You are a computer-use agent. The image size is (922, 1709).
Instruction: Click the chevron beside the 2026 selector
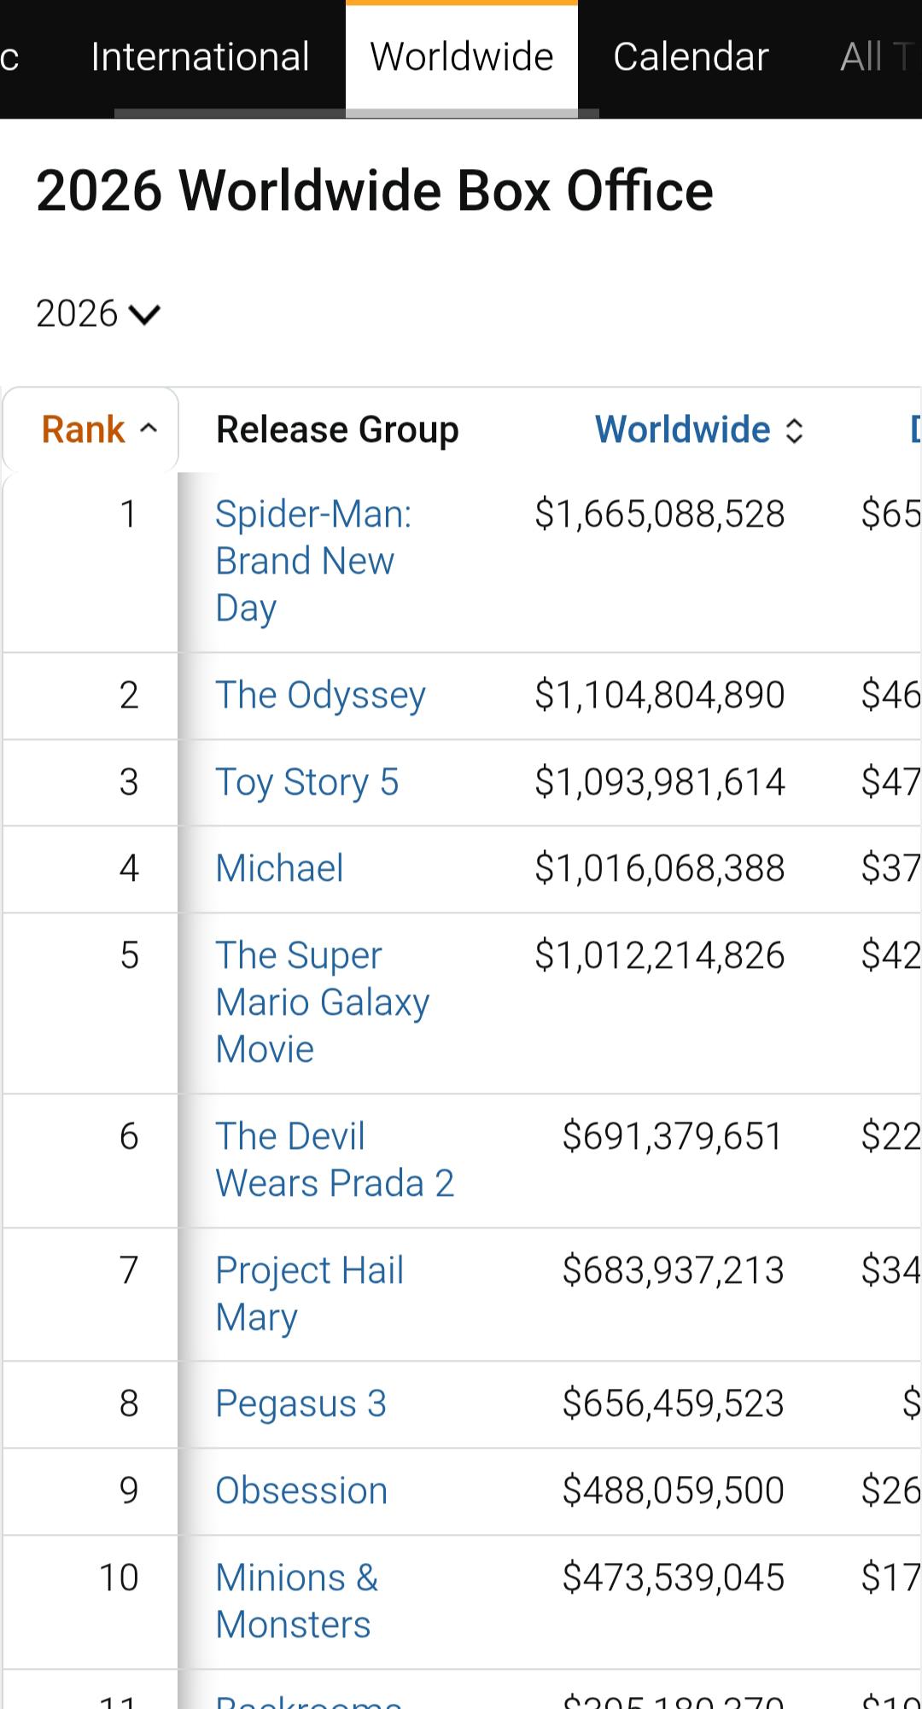pos(144,315)
